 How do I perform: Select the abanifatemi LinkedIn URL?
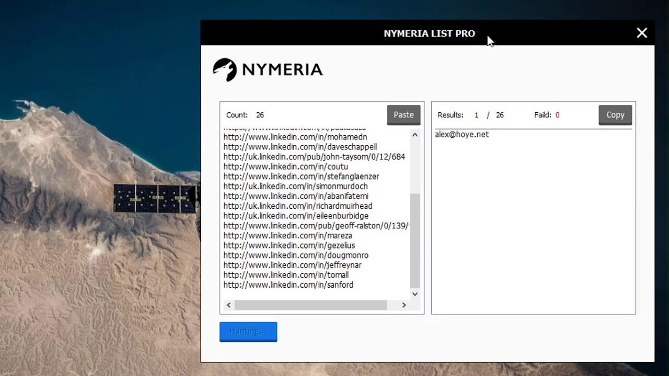296,196
